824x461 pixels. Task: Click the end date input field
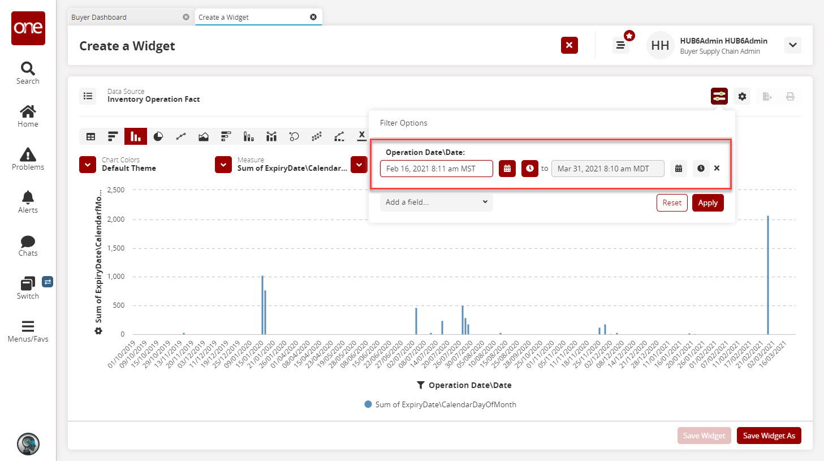[608, 169]
